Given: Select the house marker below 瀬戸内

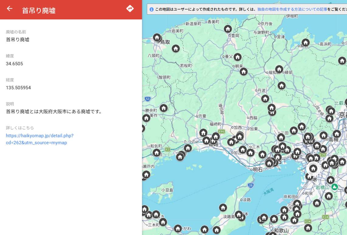Looking at the screenshot, I should pyautogui.click(x=146, y=175).
